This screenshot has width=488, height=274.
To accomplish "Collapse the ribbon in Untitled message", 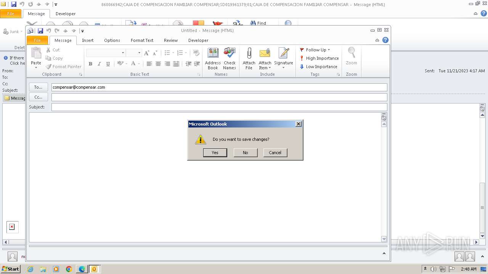I will click(x=377, y=40).
